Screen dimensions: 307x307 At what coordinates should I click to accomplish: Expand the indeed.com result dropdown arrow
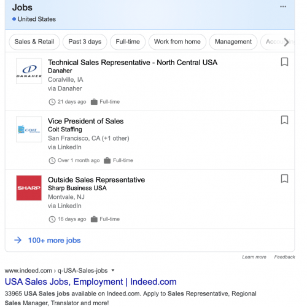(x=113, y=270)
